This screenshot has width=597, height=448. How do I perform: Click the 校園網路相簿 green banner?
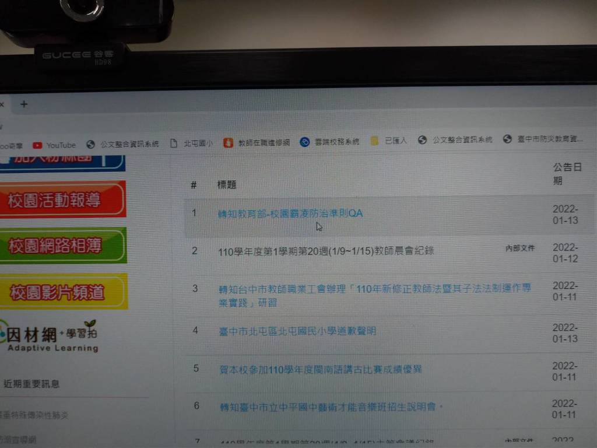coord(63,246)
